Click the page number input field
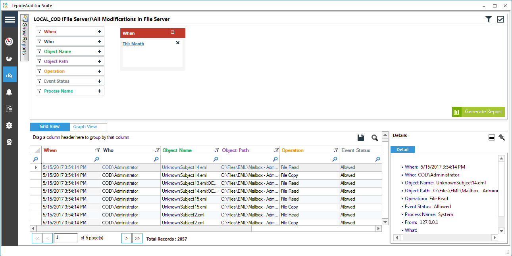The image size is (512, 256). [x=66, y=238]
